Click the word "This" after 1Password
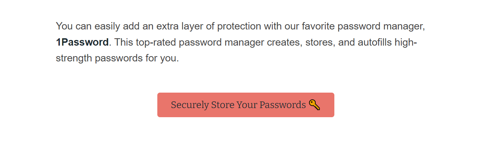 coord(123,42)
